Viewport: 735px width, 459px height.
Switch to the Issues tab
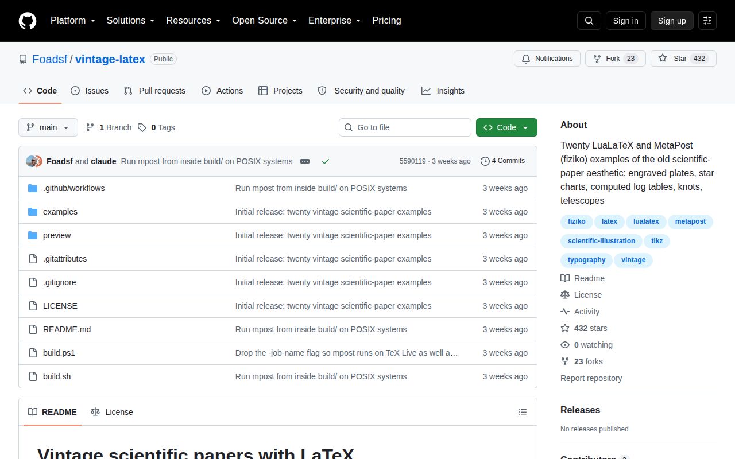(x=90, y=91)
